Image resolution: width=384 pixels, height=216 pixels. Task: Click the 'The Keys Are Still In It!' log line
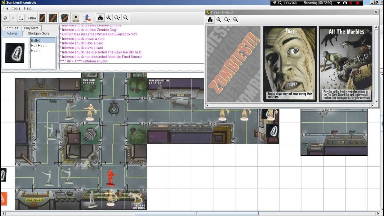(x=100, y=52)
